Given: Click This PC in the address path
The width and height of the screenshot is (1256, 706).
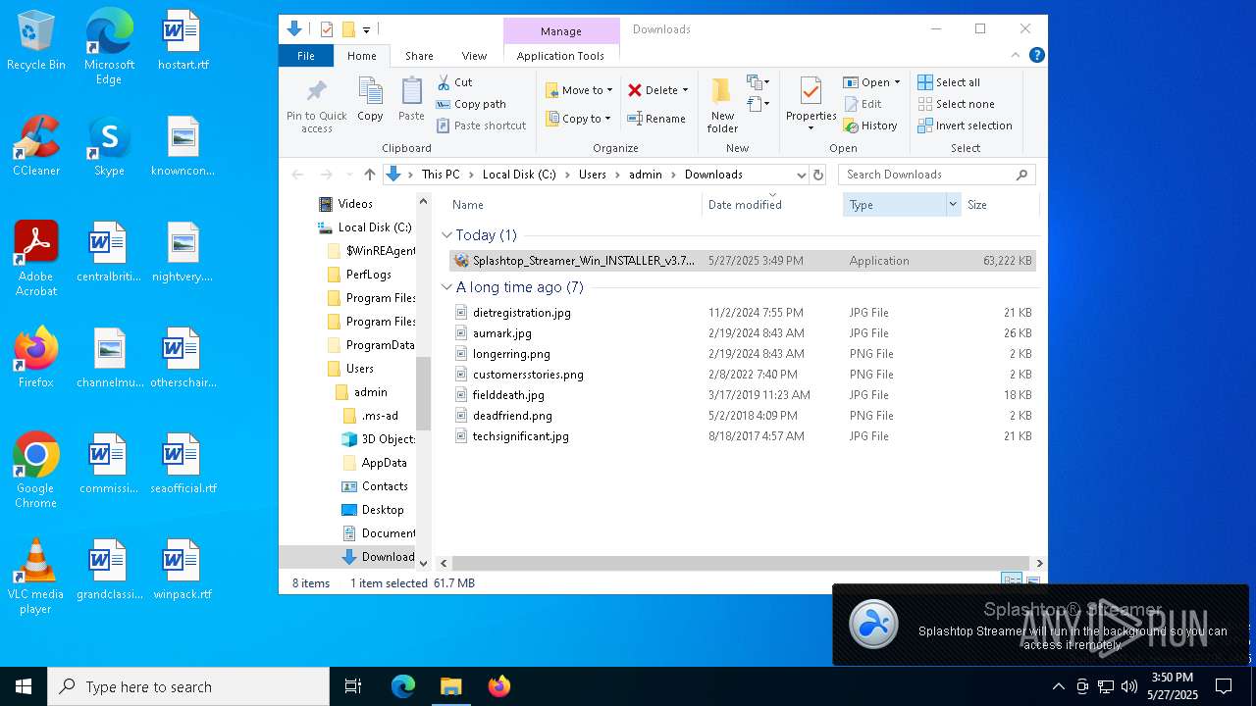Looking at the screenshot, I should coord(441,175).
